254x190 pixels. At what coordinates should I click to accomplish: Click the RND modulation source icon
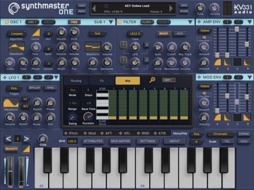click(x=138, y=133)
